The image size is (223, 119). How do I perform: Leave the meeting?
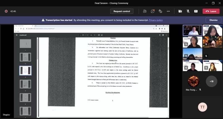coord(211,11)
